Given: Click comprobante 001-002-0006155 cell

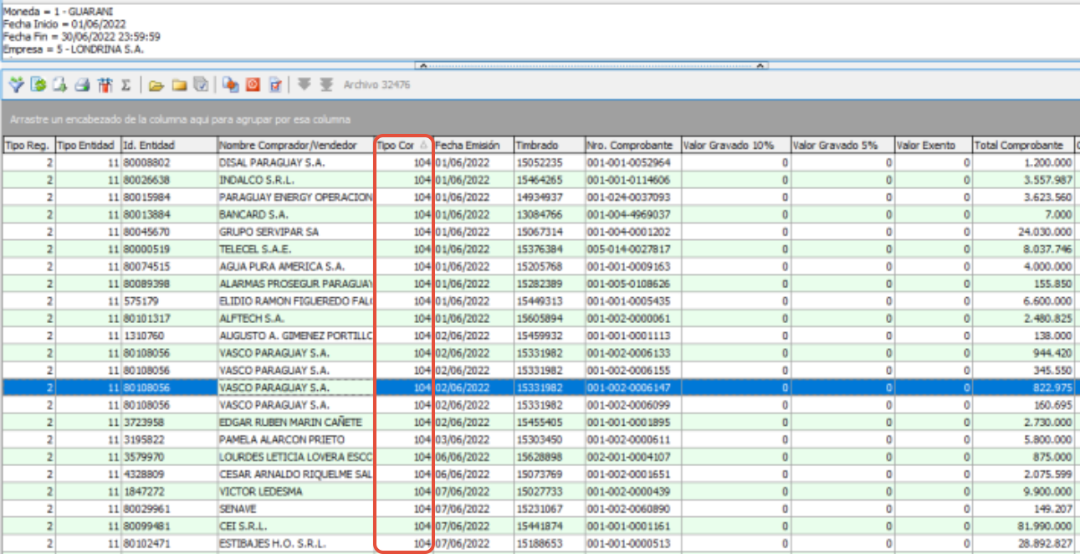Looking at the screenshot, I should (x=632, y=370).
